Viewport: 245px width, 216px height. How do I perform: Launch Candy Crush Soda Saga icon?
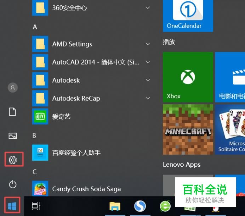coord(40,188)
